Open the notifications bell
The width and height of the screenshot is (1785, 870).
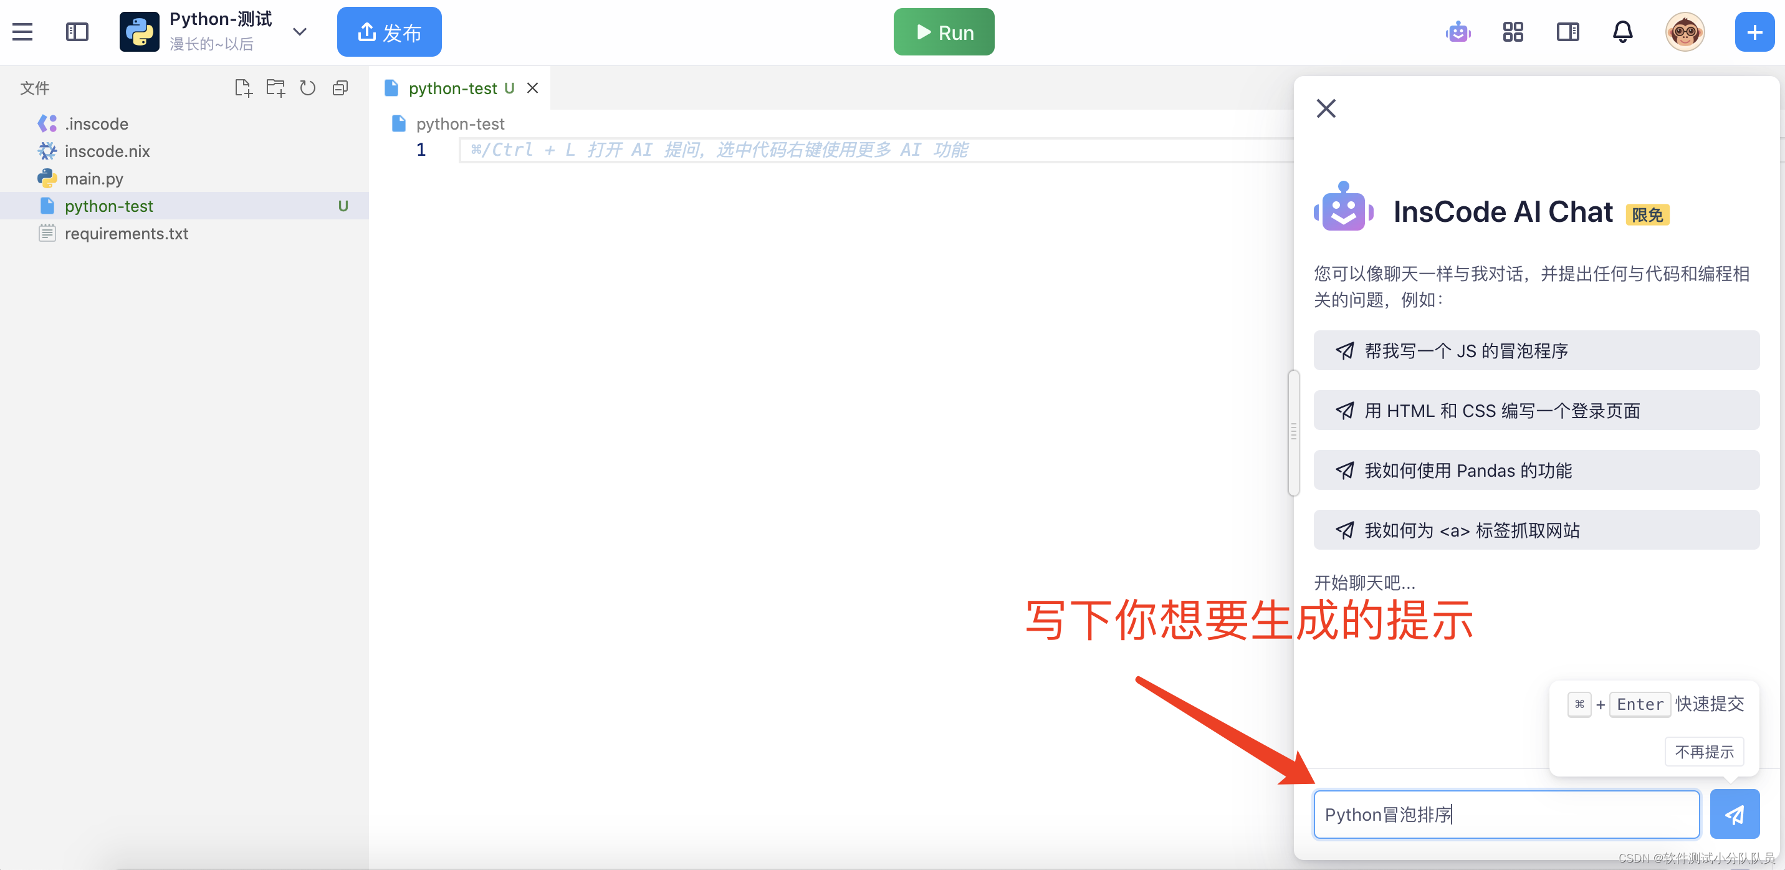1622,32
